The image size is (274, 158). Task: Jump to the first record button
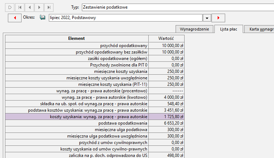20,7
